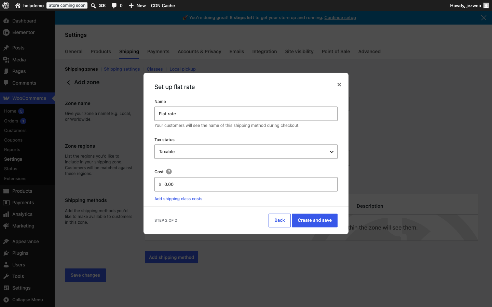Click the Create and save button
Screen dimensions: 492x307
[x=315, y=220]
